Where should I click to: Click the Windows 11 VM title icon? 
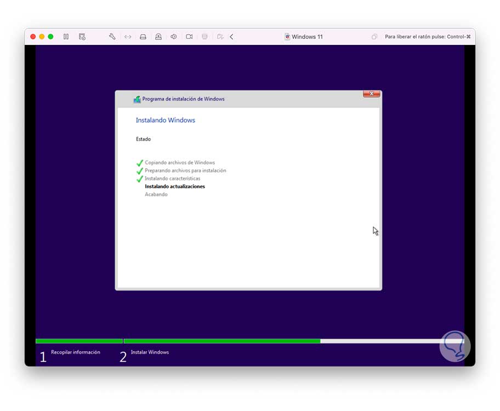287,37
